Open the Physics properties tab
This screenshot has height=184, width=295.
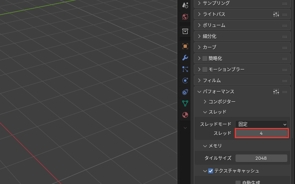point(185,81)
